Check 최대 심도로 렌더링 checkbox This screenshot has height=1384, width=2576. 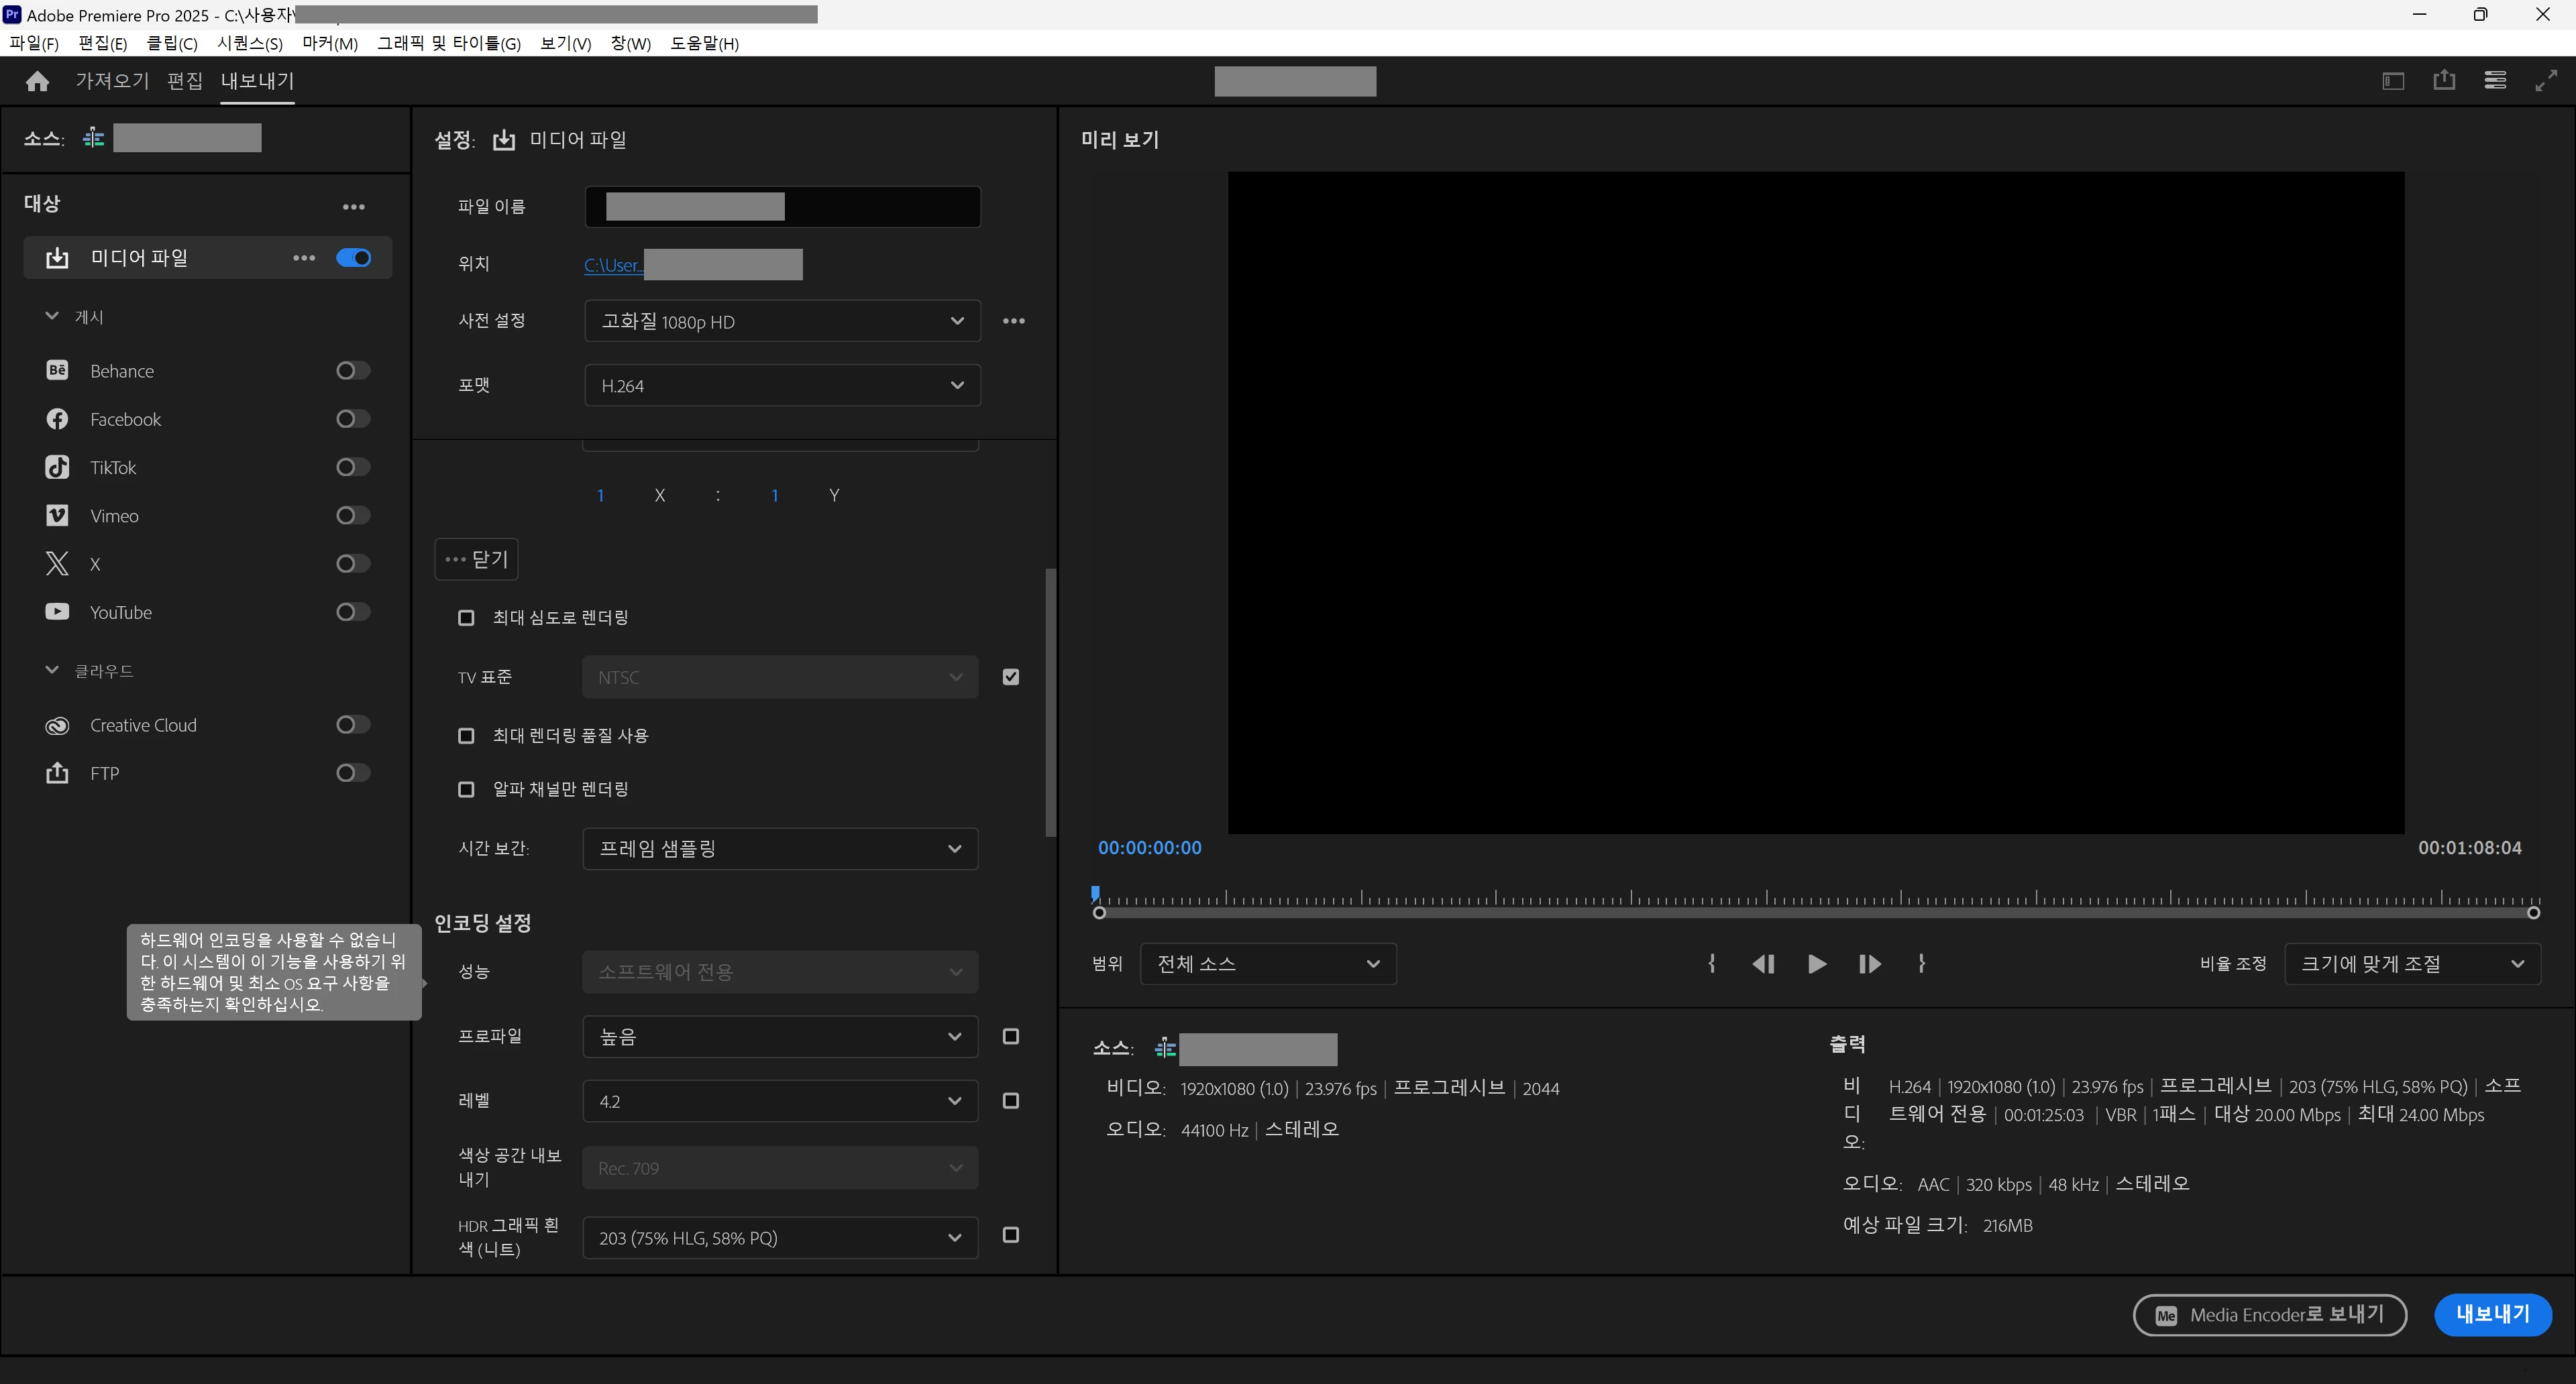(466, 618)
